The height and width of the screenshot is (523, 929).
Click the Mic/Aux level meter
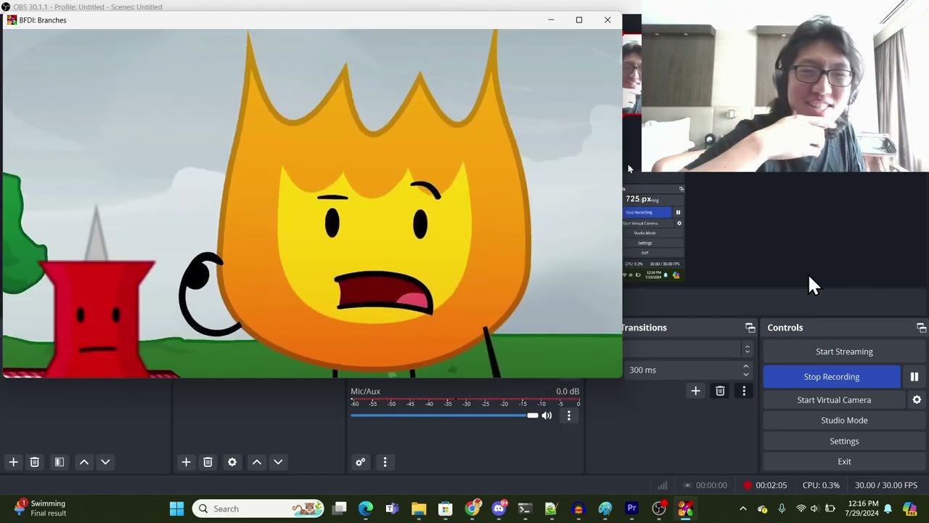tap(465, 400)
